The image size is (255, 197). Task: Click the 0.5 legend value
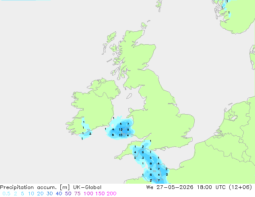point(6,194)
